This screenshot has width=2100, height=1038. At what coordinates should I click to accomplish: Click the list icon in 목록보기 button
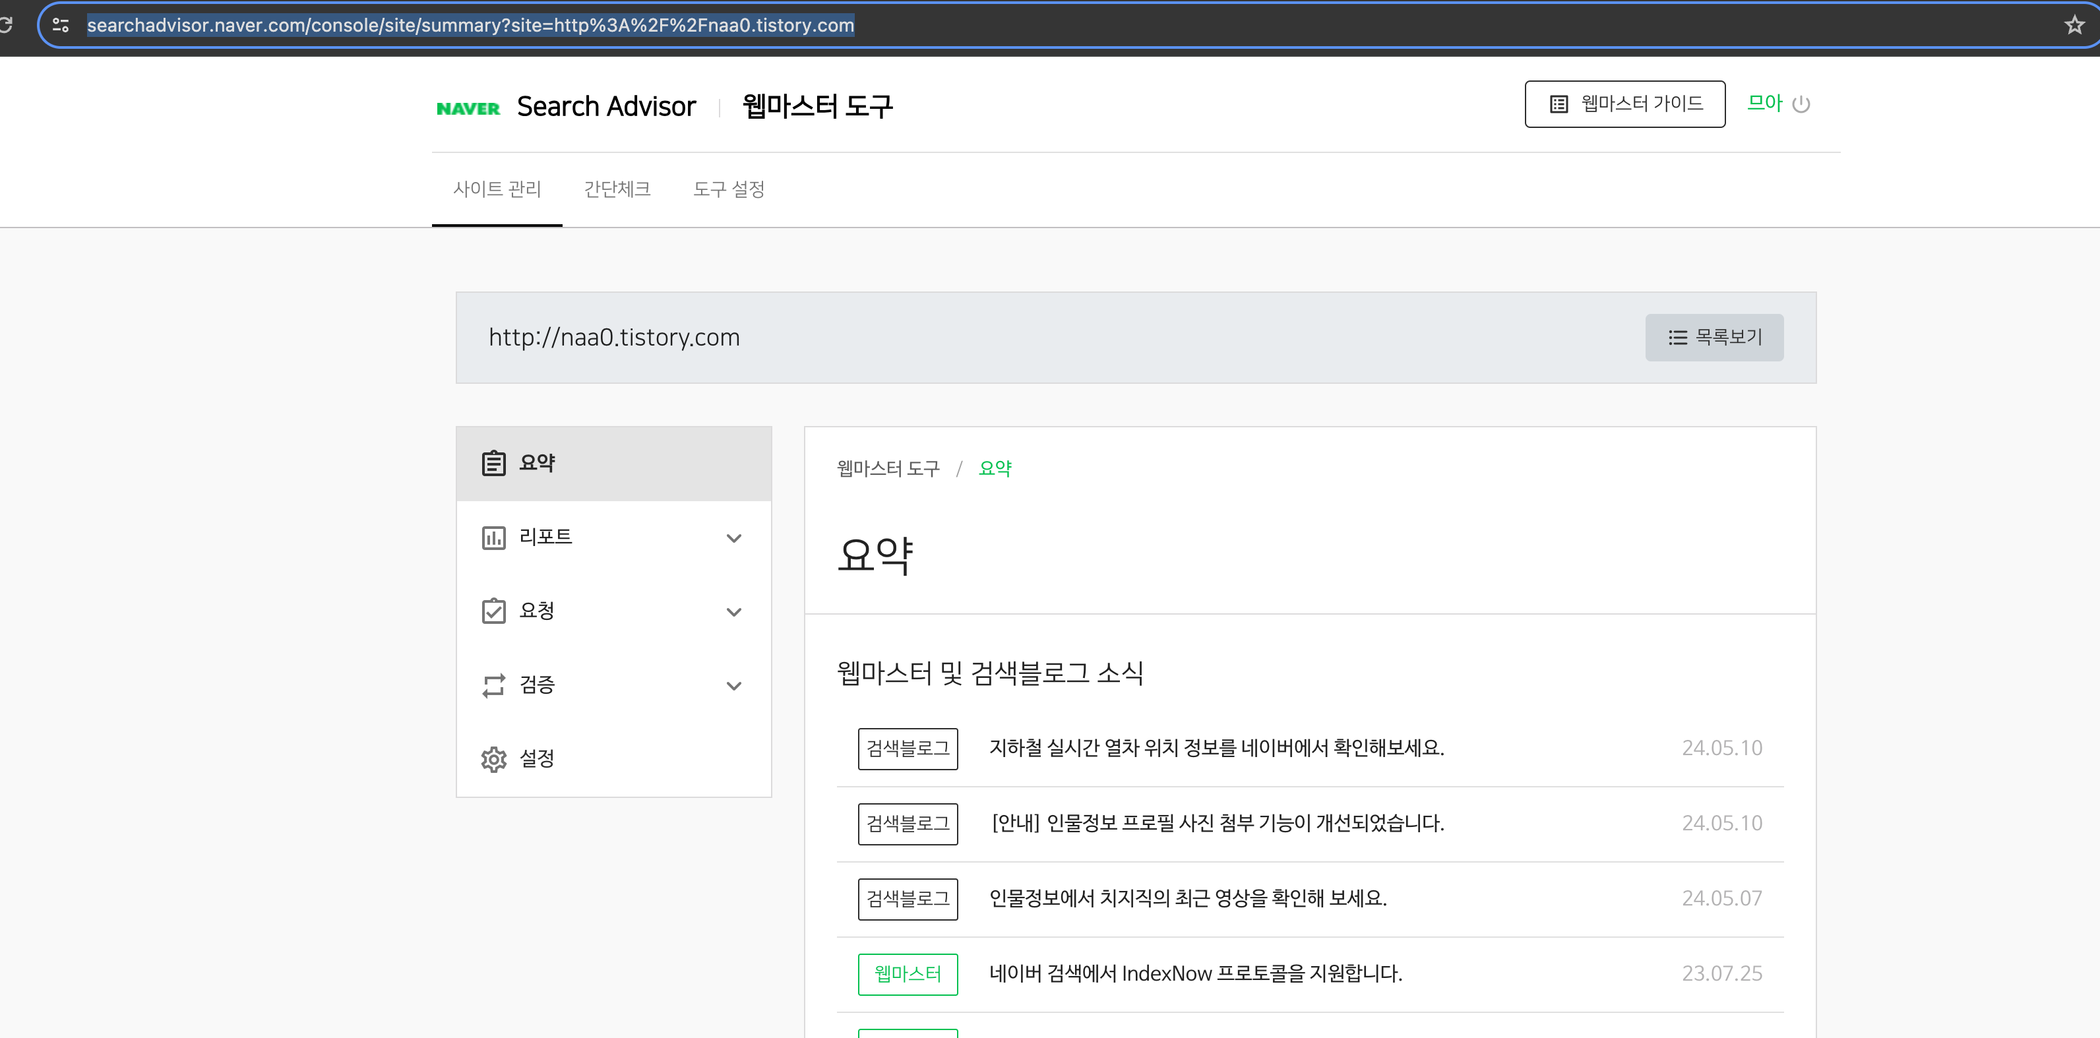click(1678, 338)
